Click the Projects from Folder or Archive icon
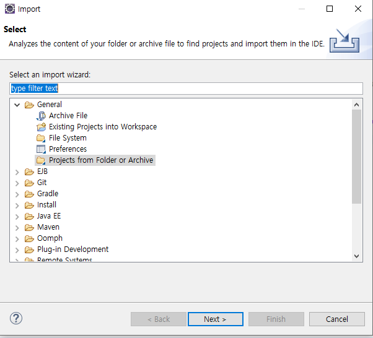This screenshot has height=338, width=373. click(41, 160)
